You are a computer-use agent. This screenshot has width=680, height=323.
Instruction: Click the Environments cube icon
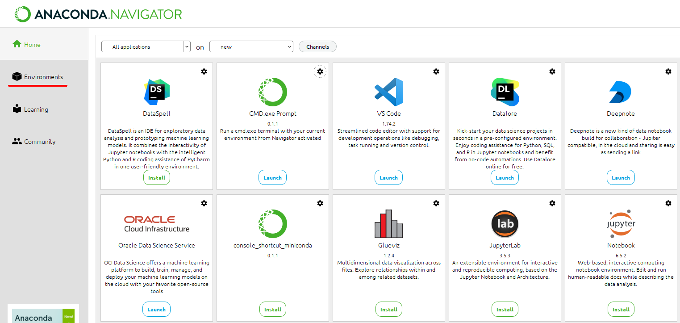coord(17,76)
